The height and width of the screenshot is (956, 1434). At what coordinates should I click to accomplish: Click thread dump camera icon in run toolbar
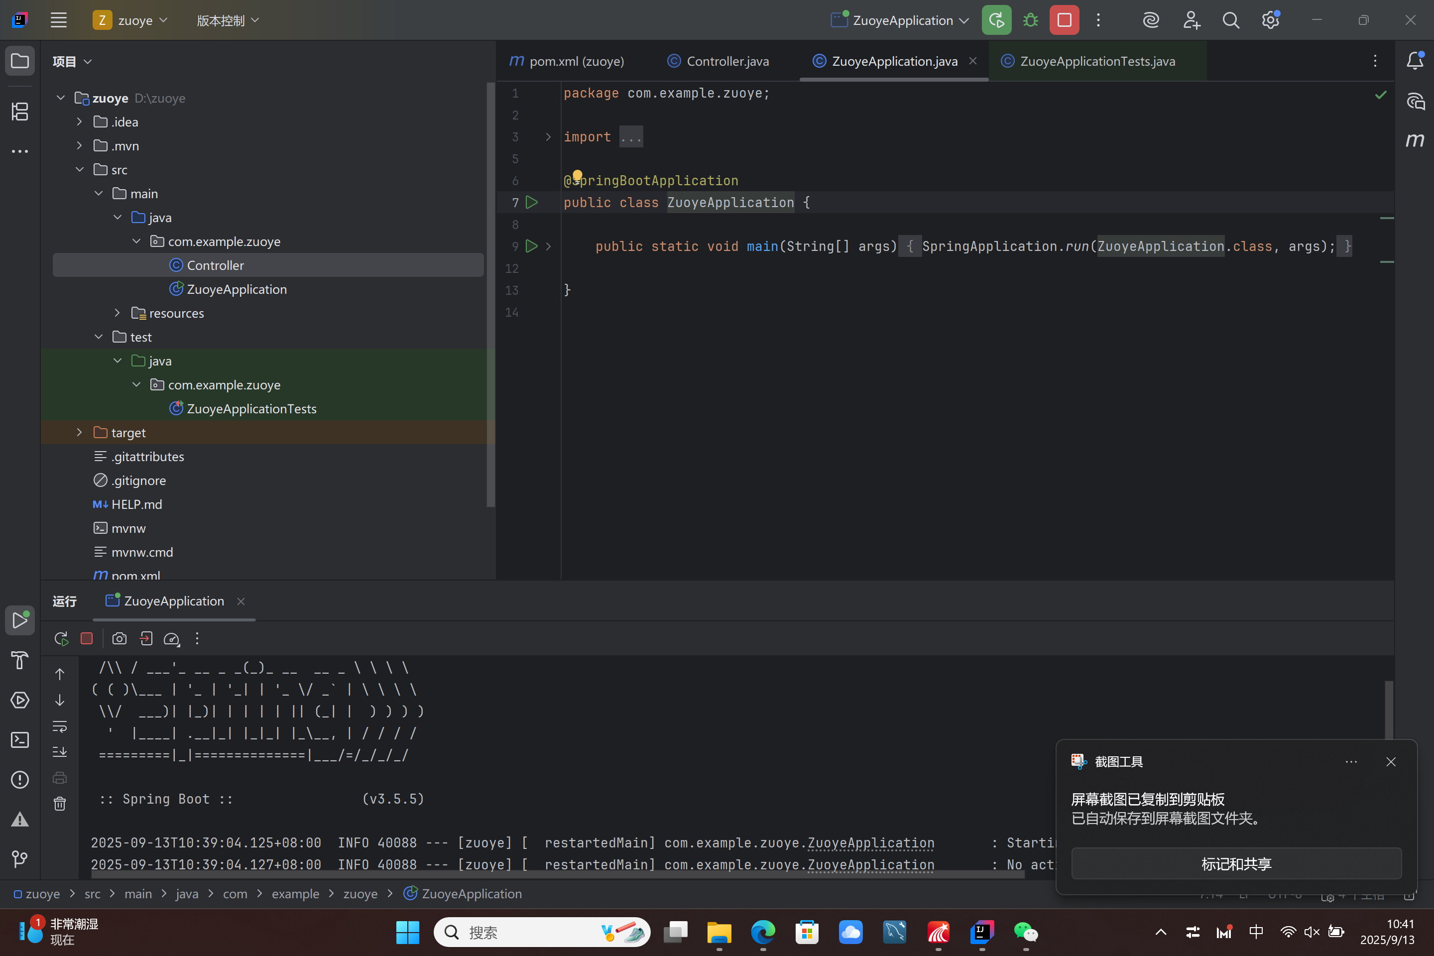[x=119, y=638]
